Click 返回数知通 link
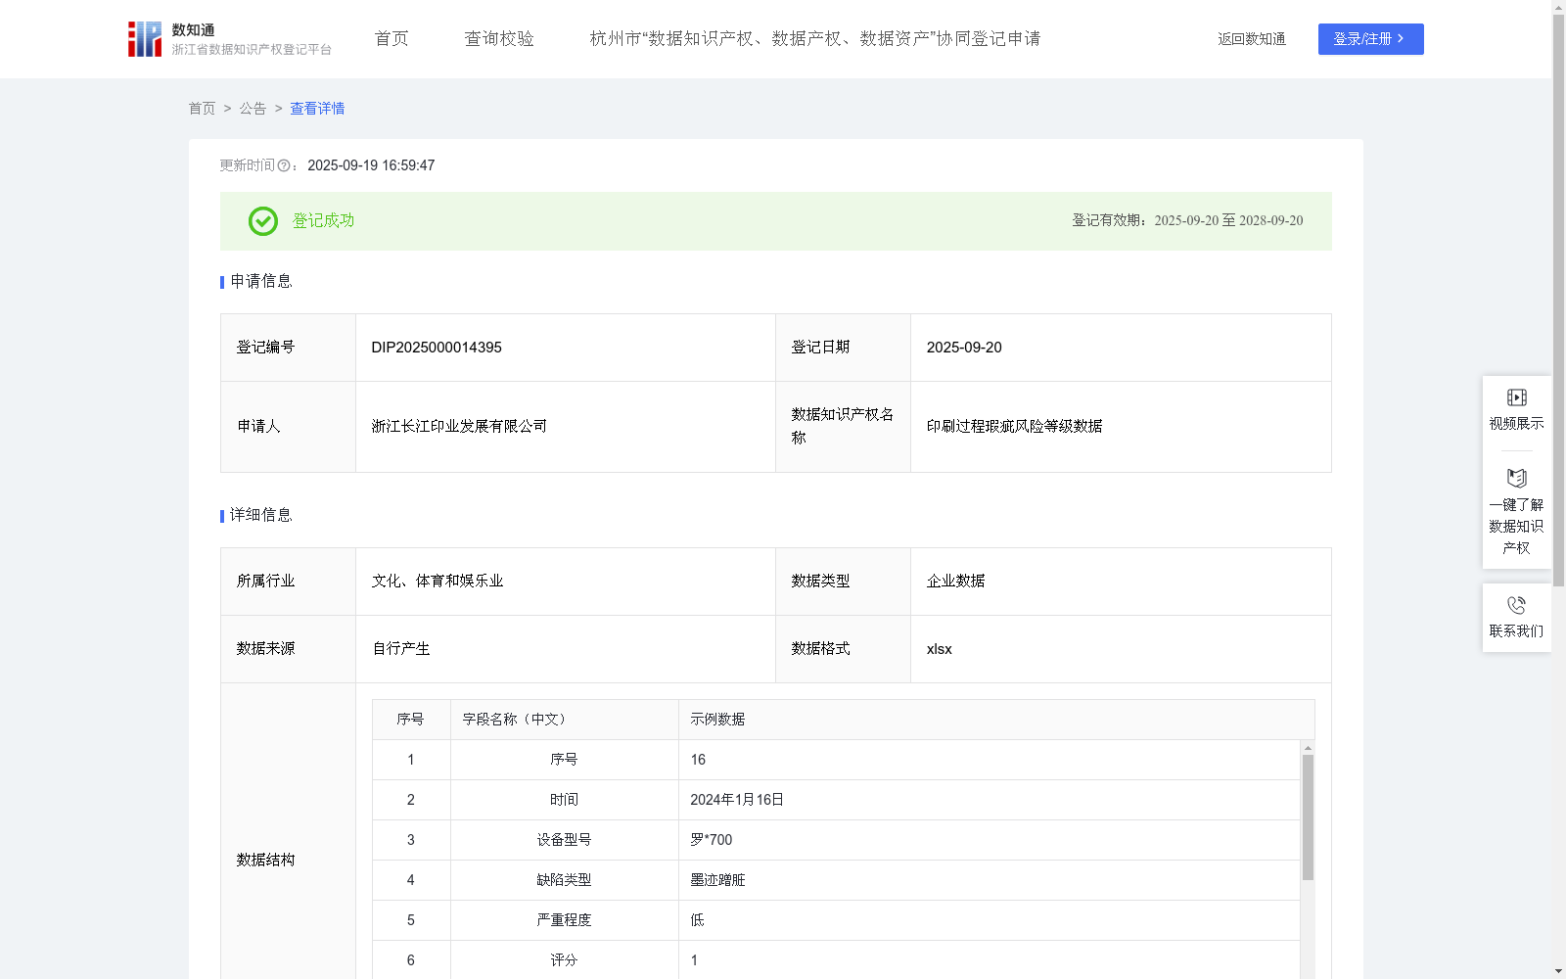The width and height of the screenshot is (1566, 979). pyautogui.click(x=1252, y=39)
